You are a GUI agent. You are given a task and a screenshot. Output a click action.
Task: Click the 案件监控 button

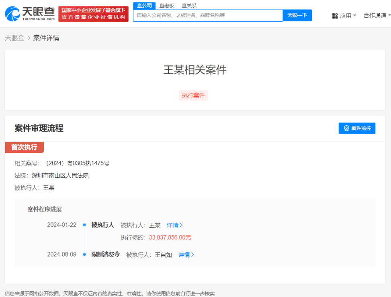coord(357,128)
